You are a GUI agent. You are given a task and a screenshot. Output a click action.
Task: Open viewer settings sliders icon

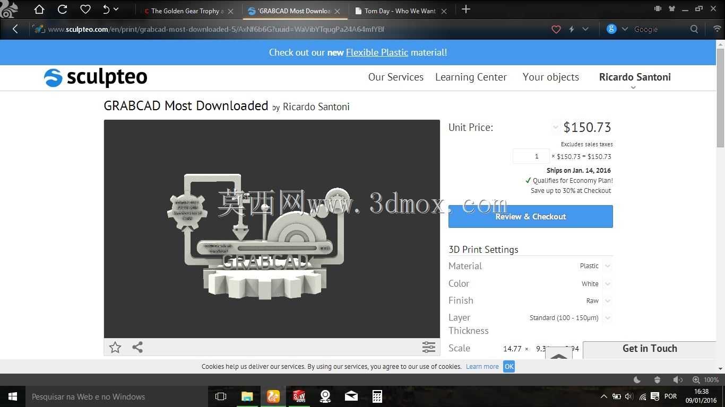(429, 347)
